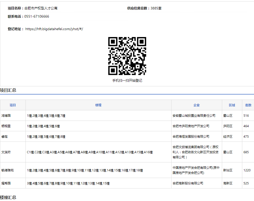
Task: Click the 栖桐里 building list ending in 6幢
Action: pos(43,126)
